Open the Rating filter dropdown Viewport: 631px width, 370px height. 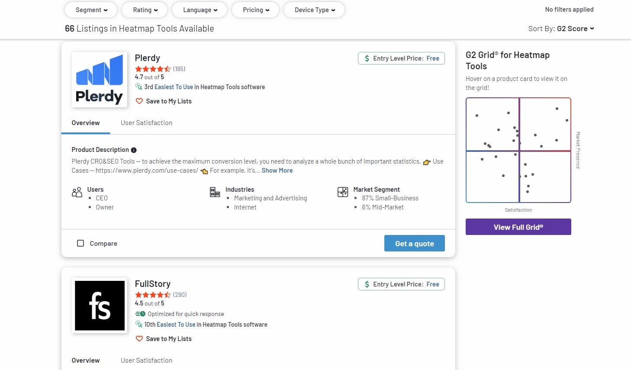point(145,10)
